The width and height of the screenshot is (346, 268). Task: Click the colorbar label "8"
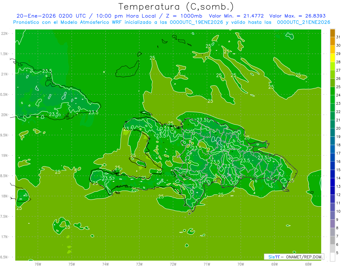pyautogui.click(x=337, y=228)
